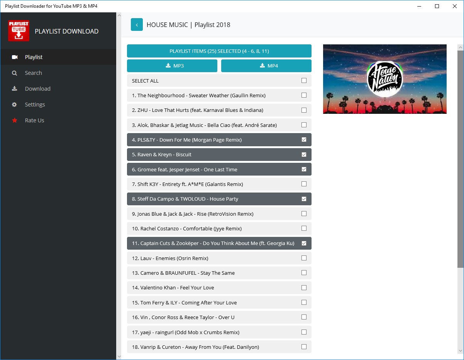Check Valentino Khan - Feel Your Love checkbox
Screen dimensions: 464x360
[x=304, y=287]
